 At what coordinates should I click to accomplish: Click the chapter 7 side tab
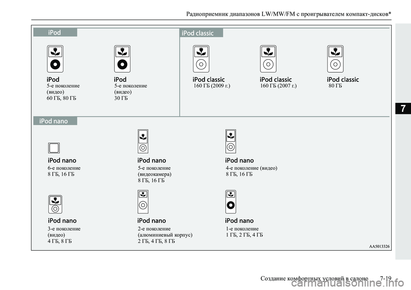(x=403, y=108)
